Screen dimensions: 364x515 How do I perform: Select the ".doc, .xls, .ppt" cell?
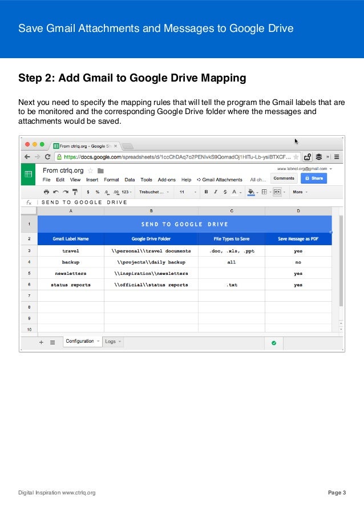[x=232, y=251]
